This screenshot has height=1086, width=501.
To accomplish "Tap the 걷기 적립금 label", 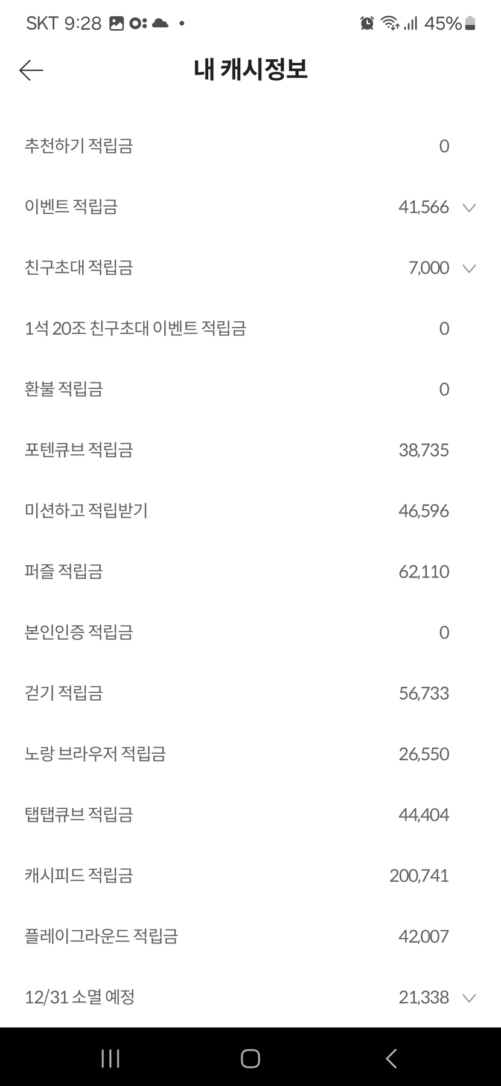I will click(x=63, y=693).
